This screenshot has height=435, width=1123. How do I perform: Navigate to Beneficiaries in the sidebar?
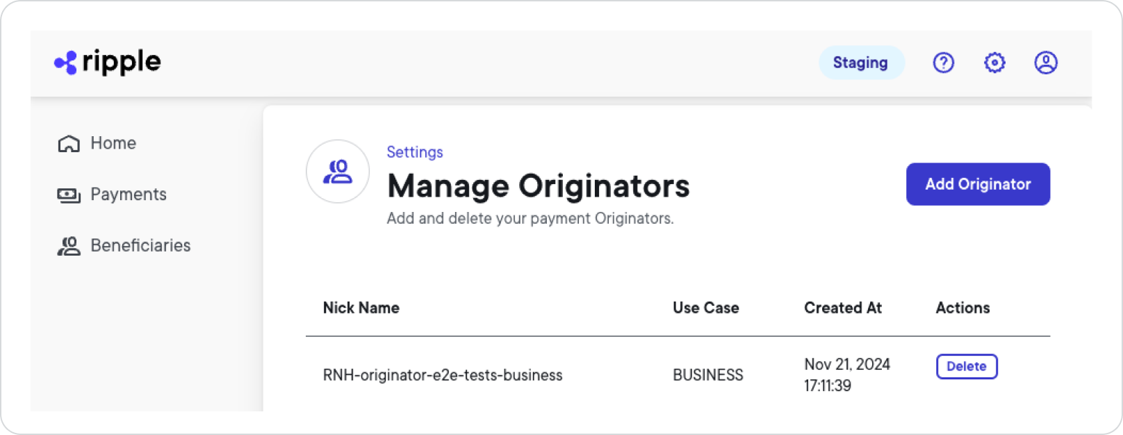tap(140, 245)
